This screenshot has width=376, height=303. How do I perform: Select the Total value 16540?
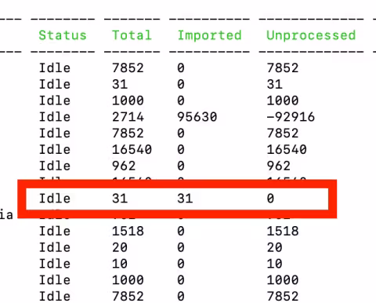click(132, 149)
